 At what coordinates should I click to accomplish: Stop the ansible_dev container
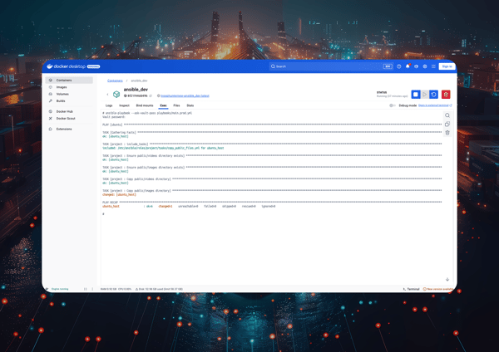pyautogui.click(x=416, y=95)
